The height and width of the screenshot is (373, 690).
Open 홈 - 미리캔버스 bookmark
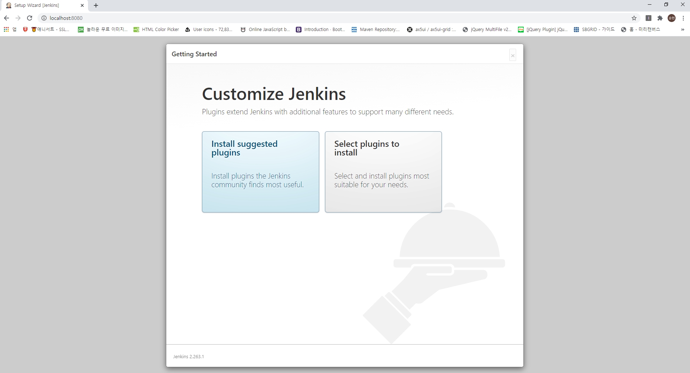click(641, 30)
